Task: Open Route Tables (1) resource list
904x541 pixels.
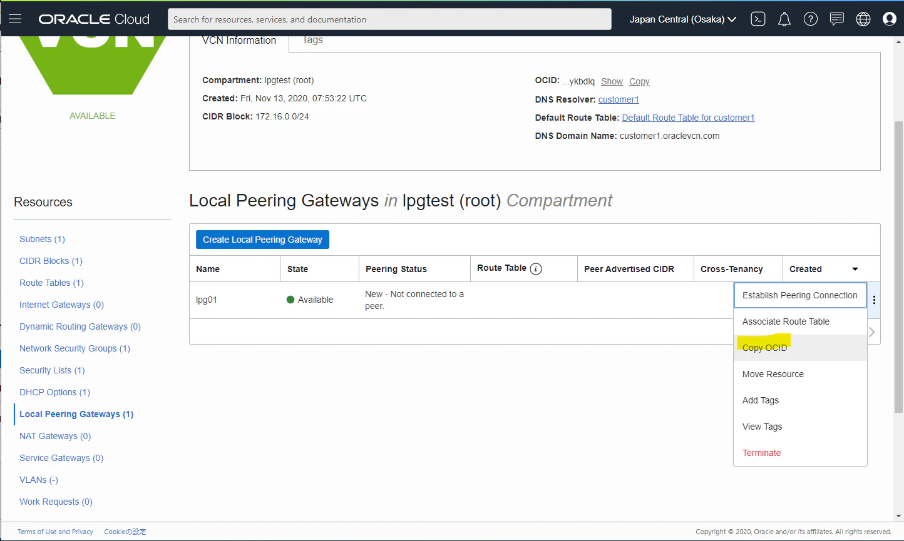Action: [x=51, y=283]
